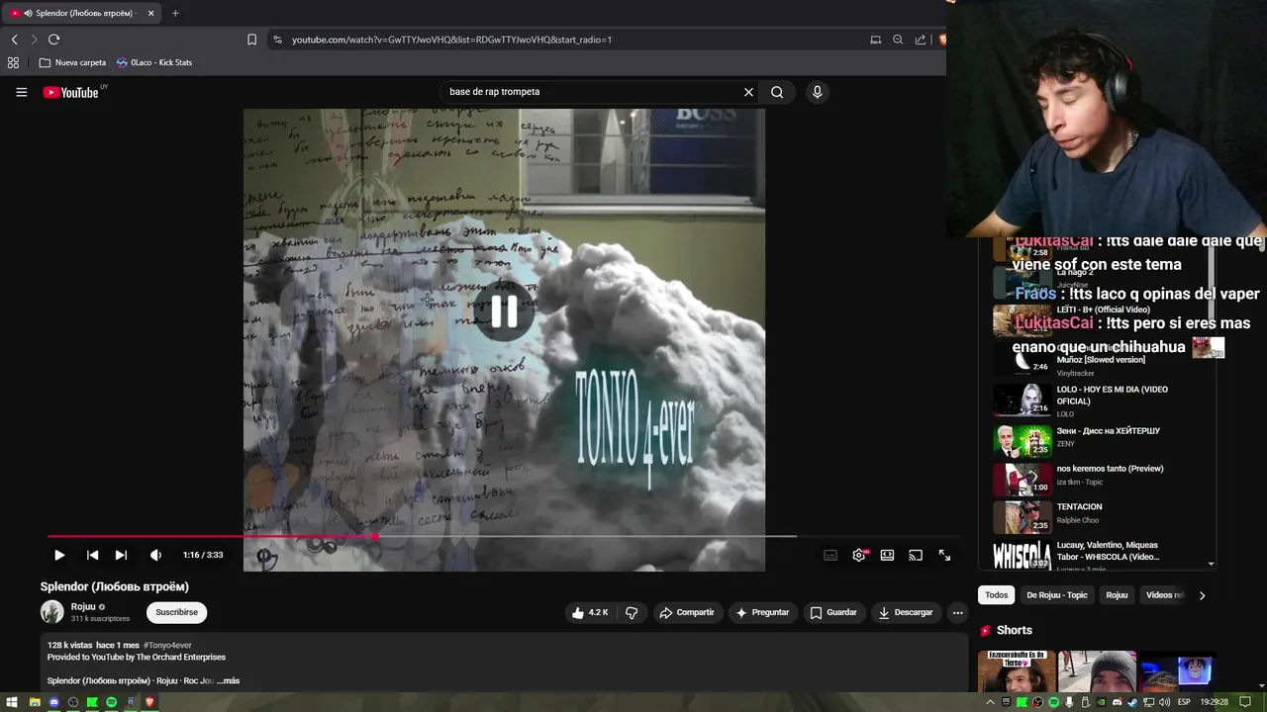
Task: Open the Зени - Дисс на ХЕЙТЕРШУ video
Action: [1104, 439]
